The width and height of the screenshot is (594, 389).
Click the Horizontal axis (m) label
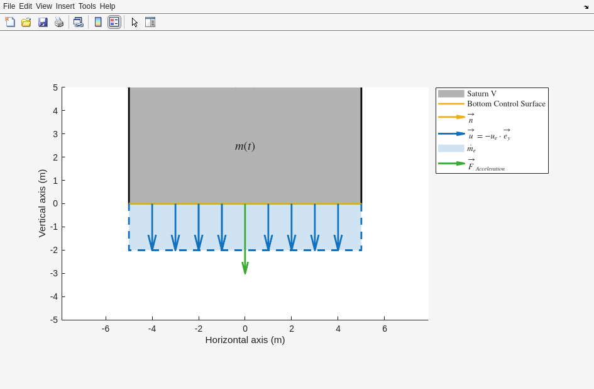(245, 340)
